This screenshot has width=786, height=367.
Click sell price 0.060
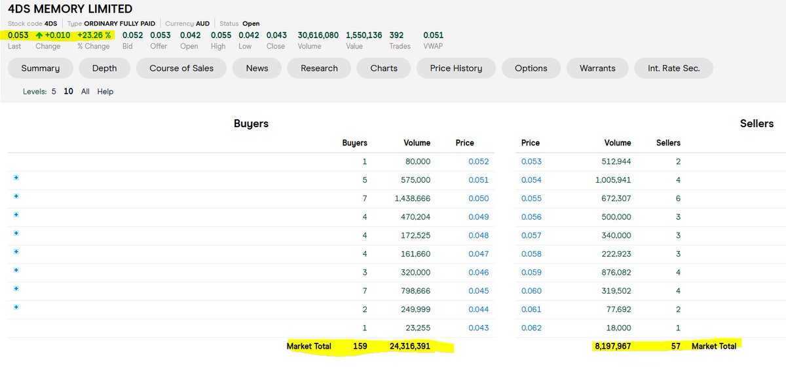(531, 290)
